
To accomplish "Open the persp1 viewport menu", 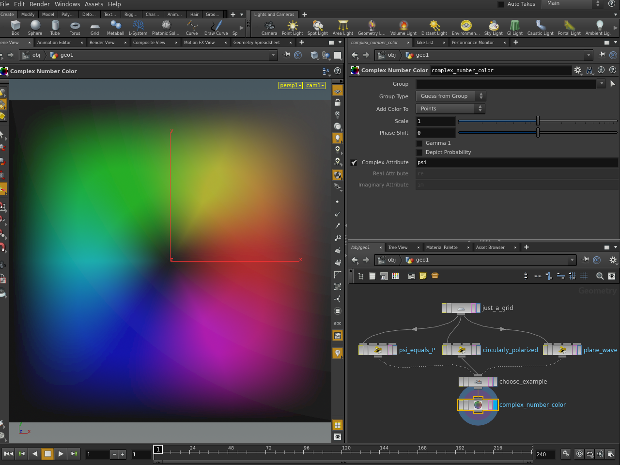I will click(x=291, y=85).
